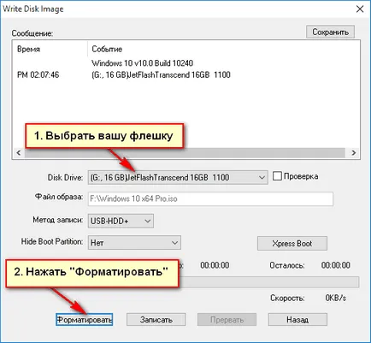Select the log row 'Windows 10 v10.0 Build 10240'

(x=142, y=63)
